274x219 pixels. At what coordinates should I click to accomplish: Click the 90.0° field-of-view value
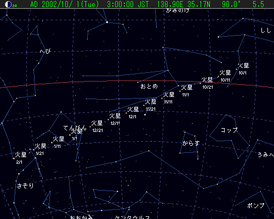[x=231, y=4]
